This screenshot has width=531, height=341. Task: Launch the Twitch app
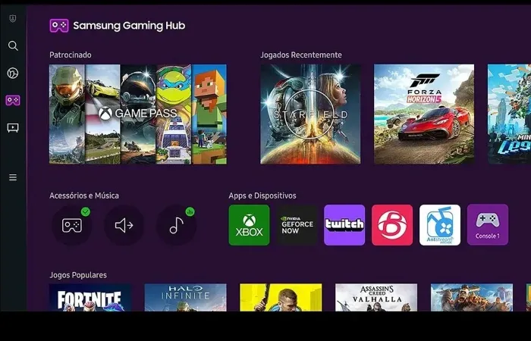tap(344, 225)
